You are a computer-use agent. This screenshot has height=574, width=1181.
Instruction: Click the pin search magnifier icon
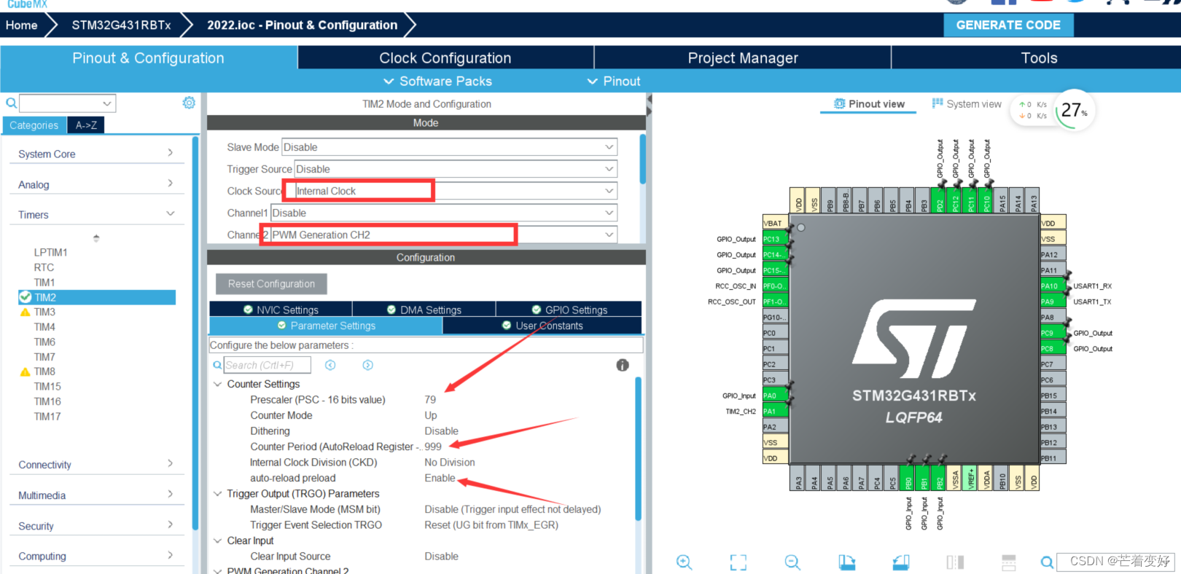pos(1047,562)
